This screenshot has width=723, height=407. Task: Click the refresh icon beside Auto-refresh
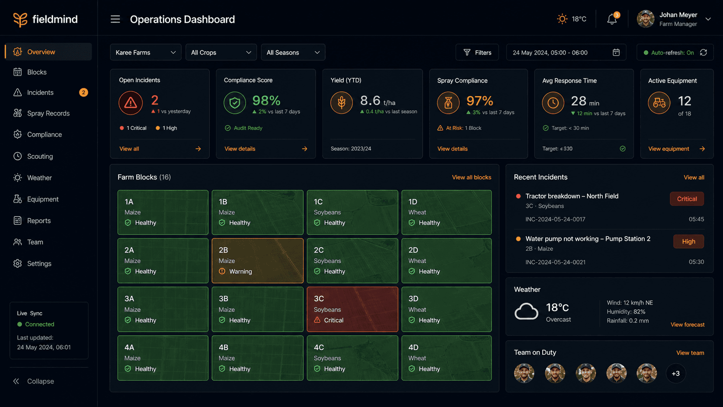click(704, 52)
